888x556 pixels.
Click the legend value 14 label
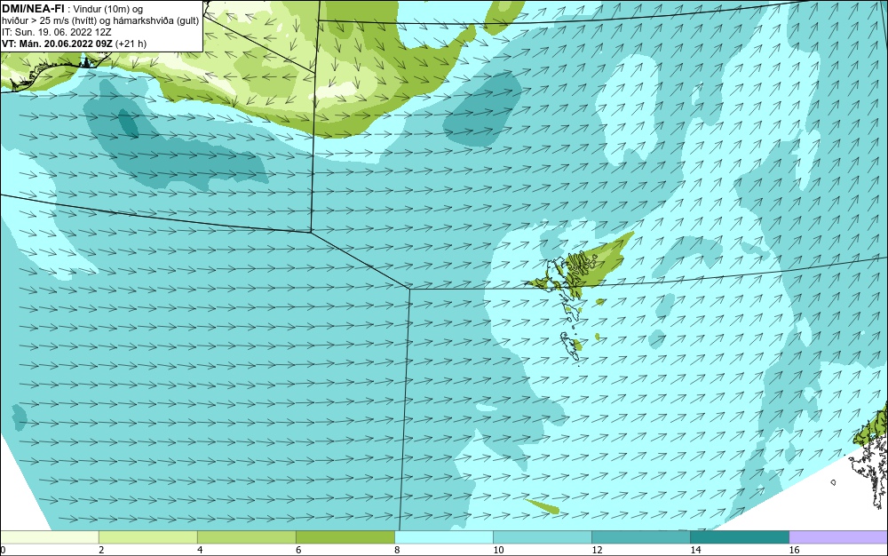coord(695,551)
